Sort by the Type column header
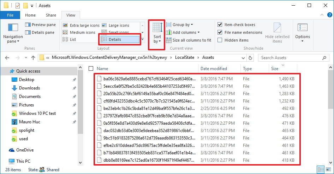This screenshot has height=174, width=334. coord(247,69)
